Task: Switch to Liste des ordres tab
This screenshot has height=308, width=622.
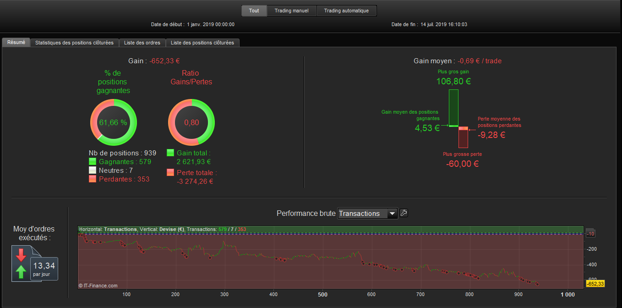Action: tap(142, 43)
